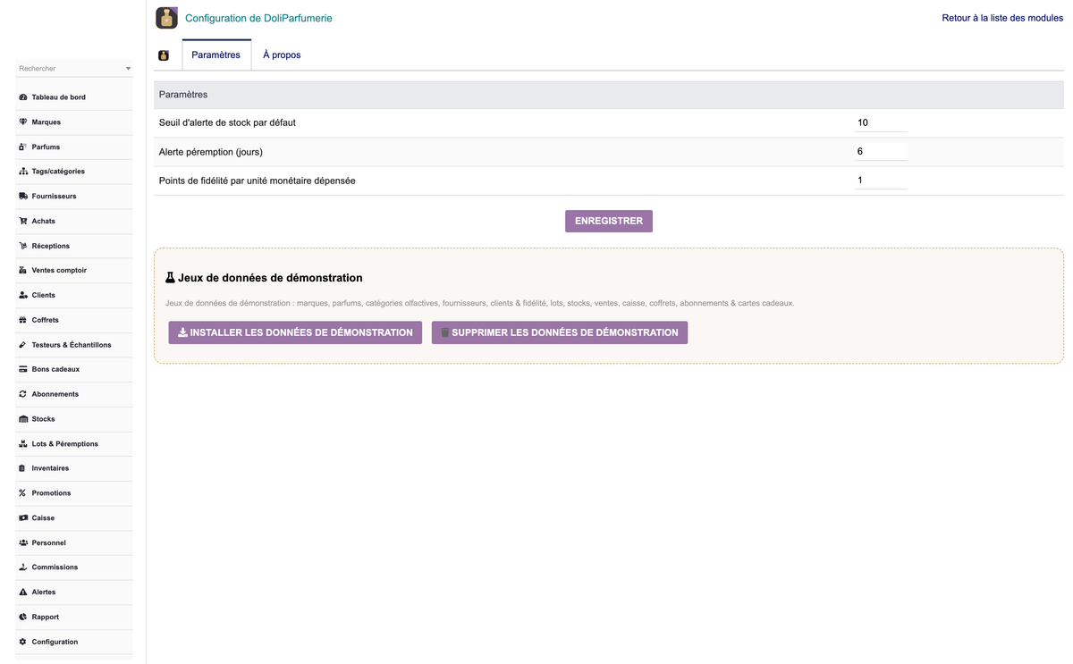This screenshot has height=664, width=1073.
Task: Click the Caisse money icon
Action: [23, 517]
